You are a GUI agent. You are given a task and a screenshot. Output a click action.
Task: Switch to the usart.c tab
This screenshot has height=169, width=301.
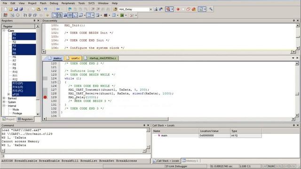(x=73, y=58)
